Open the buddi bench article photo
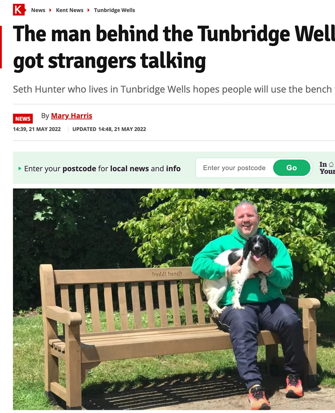Screen dimensions: 335x413 tap(174, 299)
